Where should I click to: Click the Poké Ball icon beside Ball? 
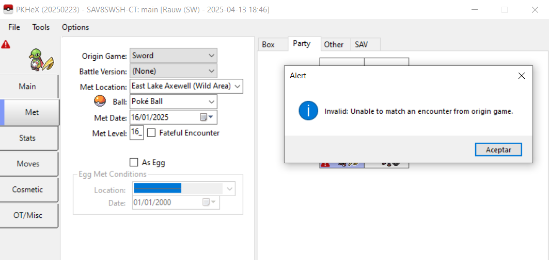(x=100, y=101)
